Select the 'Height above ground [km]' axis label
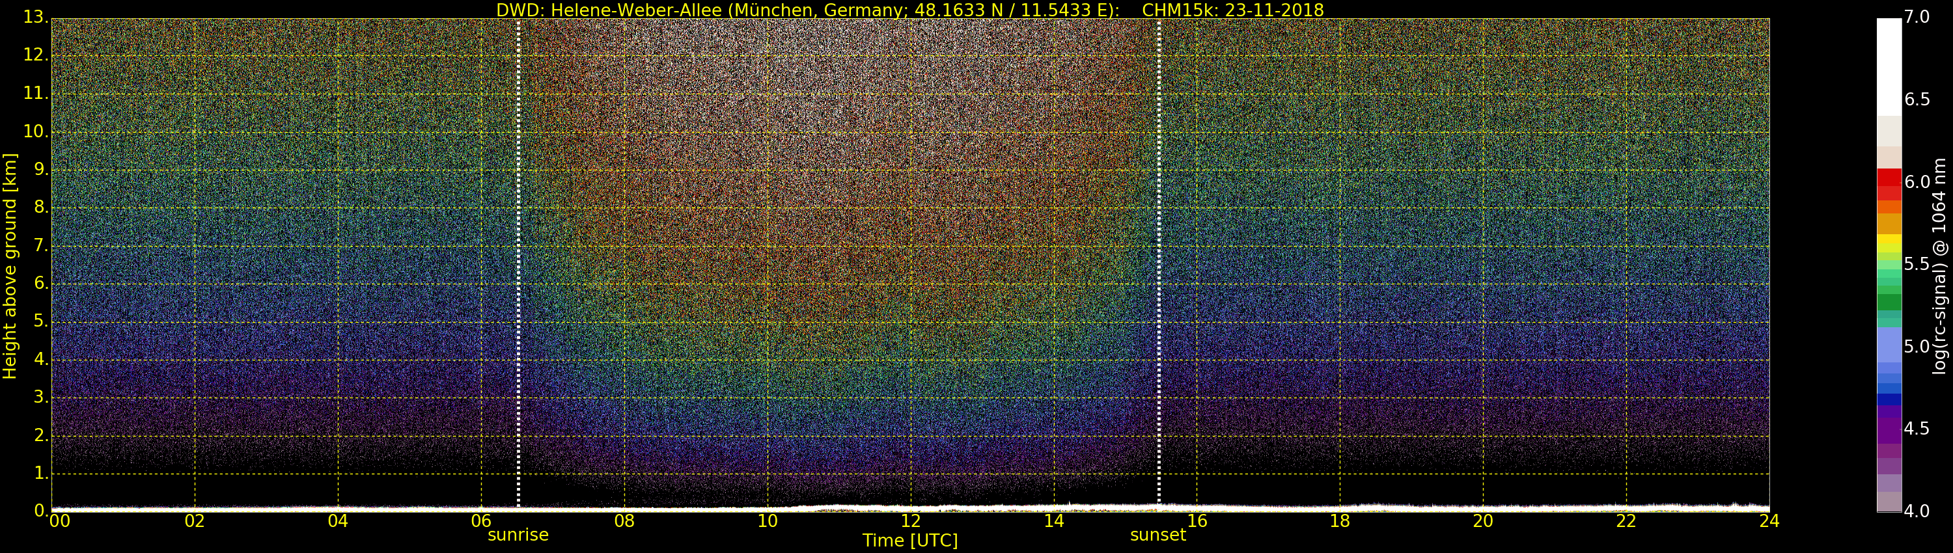The width and height of the screenshot is (1953, 553). [x=10, y=265]
